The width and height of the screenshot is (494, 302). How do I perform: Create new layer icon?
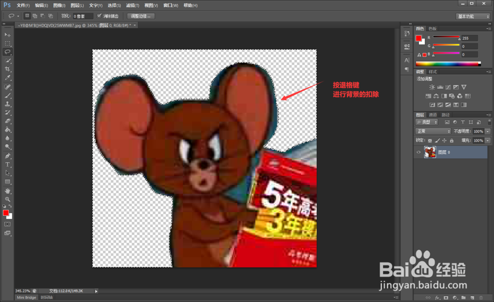(472, 297)
